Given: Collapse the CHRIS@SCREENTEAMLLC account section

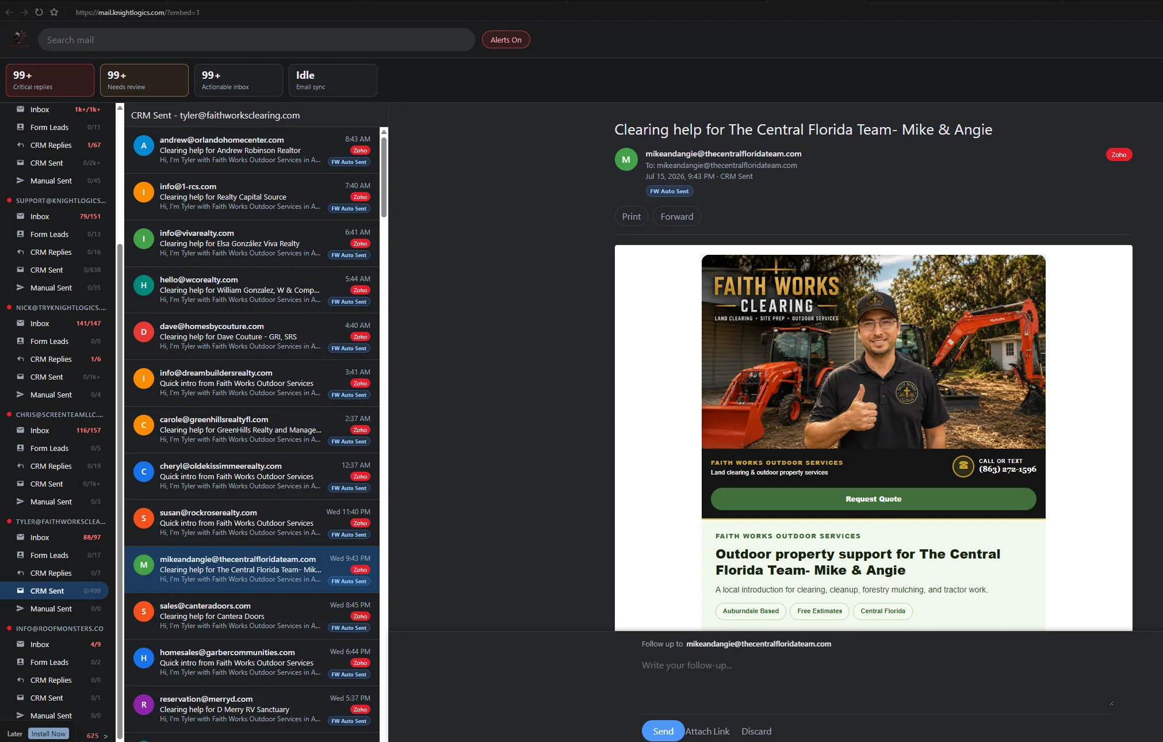Looking at the screenshot, I should tap(56, 415).
